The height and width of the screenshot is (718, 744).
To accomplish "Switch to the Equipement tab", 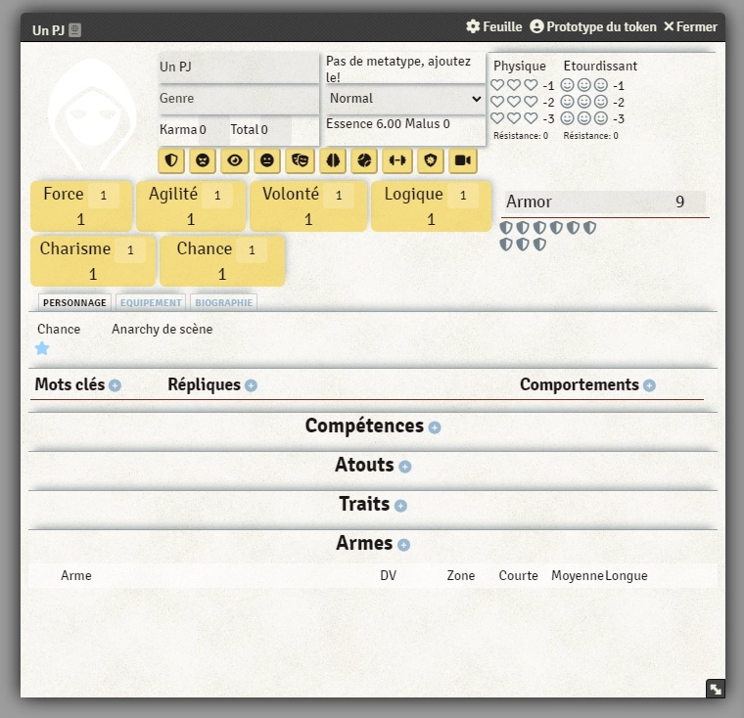I will 151,302.
